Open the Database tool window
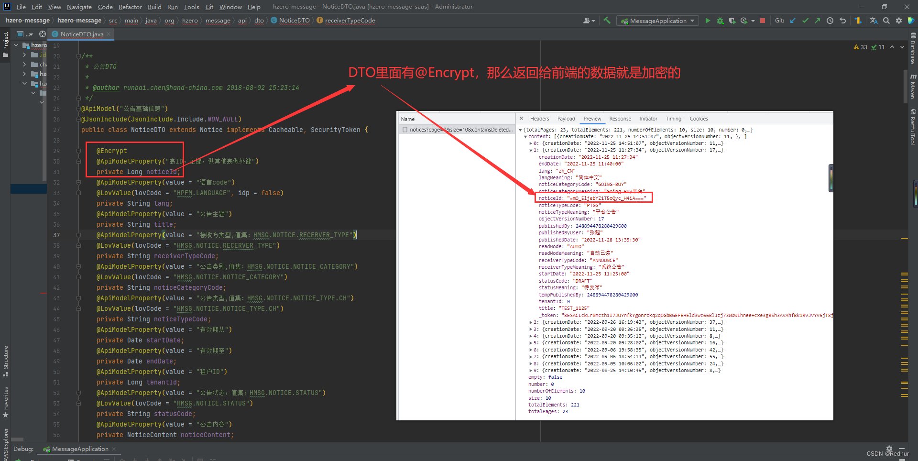 click(913, 48)
